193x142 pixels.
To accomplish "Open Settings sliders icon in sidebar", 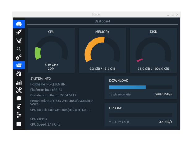I will 19,115.
